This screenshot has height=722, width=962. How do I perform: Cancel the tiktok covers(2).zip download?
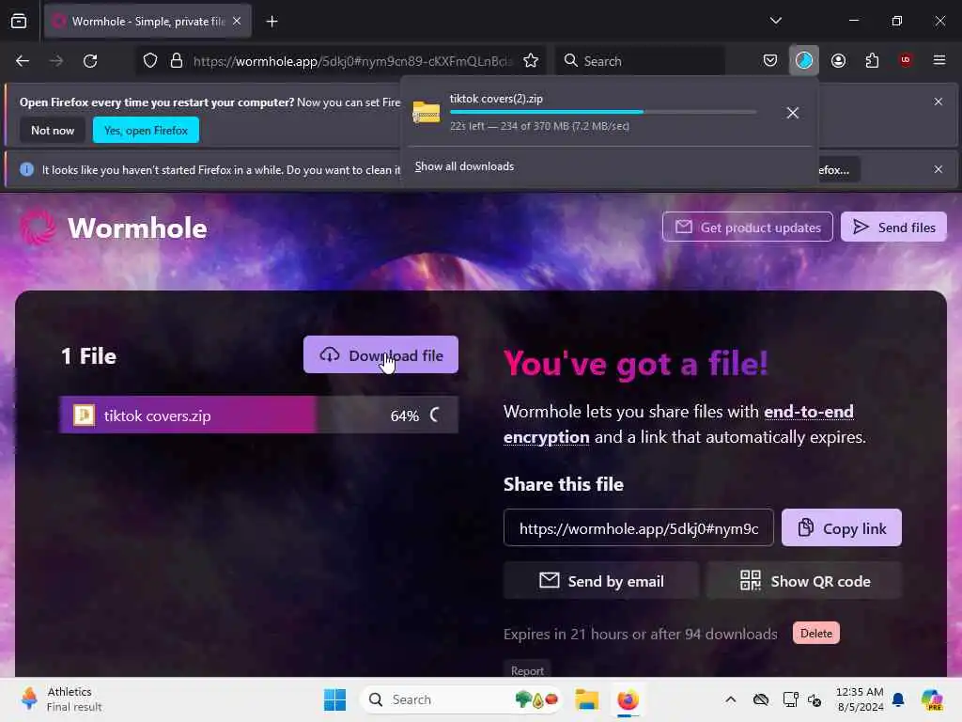point(793,113)
